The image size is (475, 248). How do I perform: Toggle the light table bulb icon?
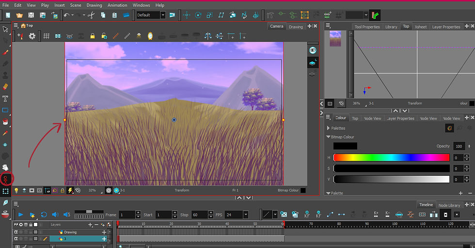point(16,190)
